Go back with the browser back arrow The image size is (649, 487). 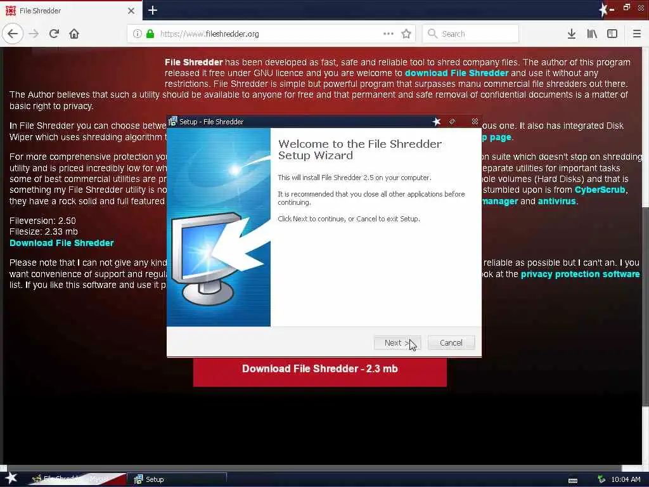pos(13,34)
